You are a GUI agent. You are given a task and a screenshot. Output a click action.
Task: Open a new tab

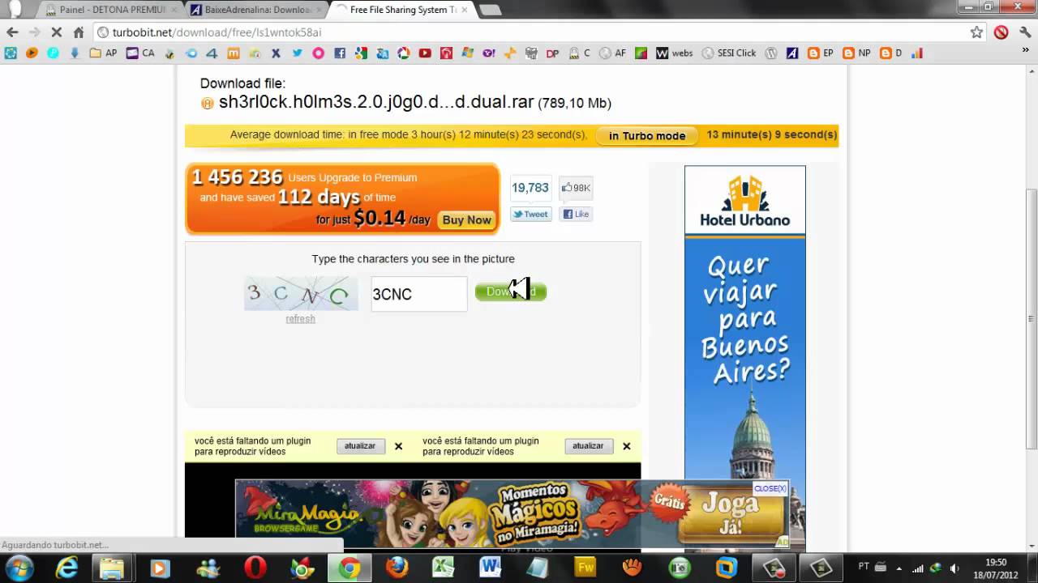[490, 10]
